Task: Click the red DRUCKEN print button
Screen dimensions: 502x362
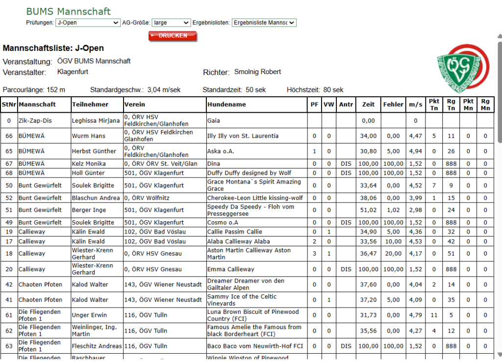Action: 173,35
